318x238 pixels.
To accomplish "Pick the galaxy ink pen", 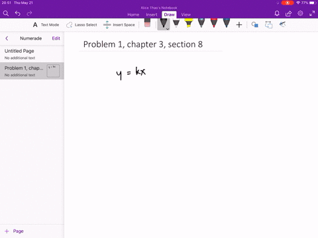I will 201,23.
